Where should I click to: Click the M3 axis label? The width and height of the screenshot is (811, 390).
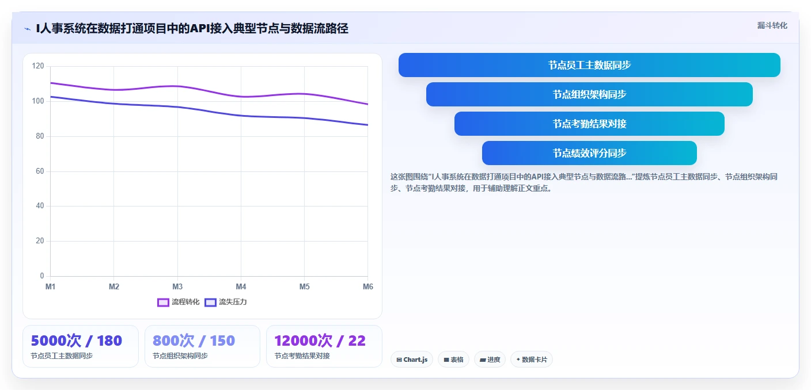pos(177,286)
